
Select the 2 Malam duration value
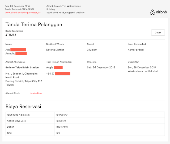click(x=92, y=50)
